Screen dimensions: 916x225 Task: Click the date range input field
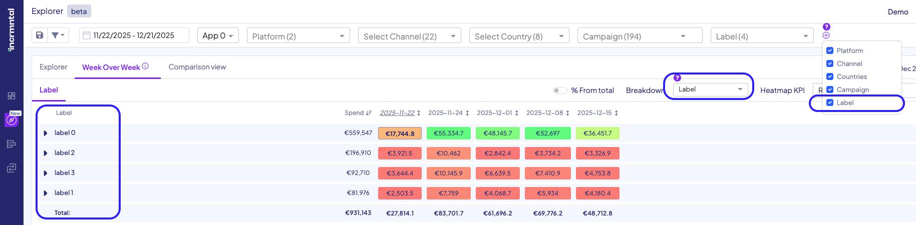(x=134, y=35)
